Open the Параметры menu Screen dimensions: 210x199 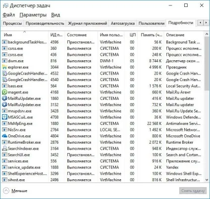pyautogui.click(x=33, y=15)
